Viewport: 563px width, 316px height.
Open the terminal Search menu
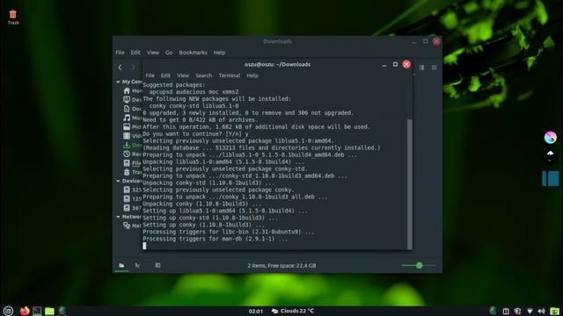click(203, 75)
